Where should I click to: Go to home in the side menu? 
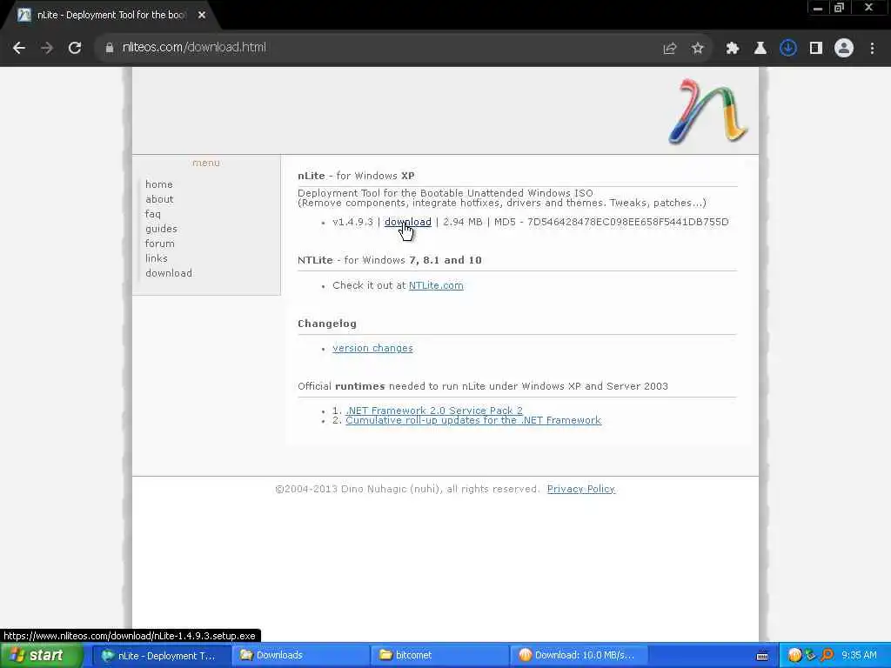click(159, 184)
